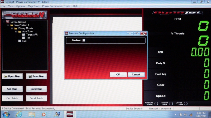Collapse the Primary Module folder

[12, 28]
